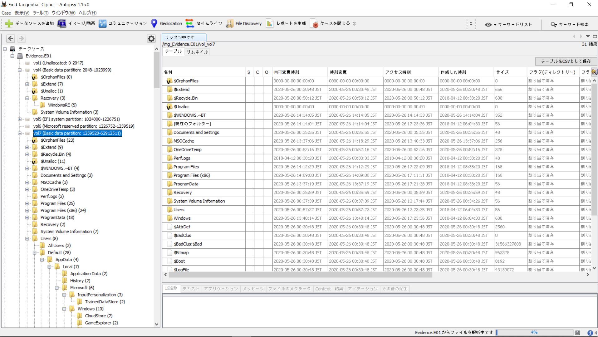
Task: Collapse the Microsoft (6) node
Action: coord(57,288)
